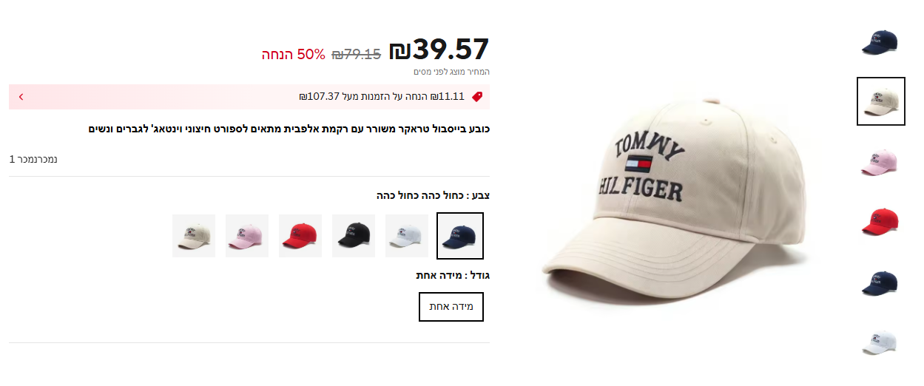Image resolution: width=924 pixels, height=386 pixels.
Task: Choose the red cap color option
Action: [300, 236]
